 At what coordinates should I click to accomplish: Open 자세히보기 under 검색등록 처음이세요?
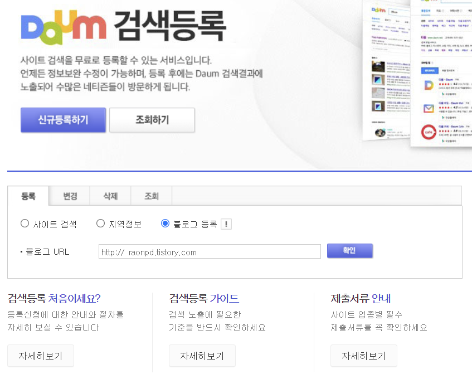coord(41,356)
